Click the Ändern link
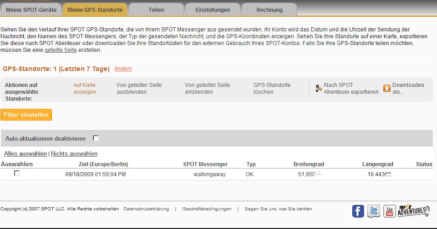 click(x=123, y=69)
